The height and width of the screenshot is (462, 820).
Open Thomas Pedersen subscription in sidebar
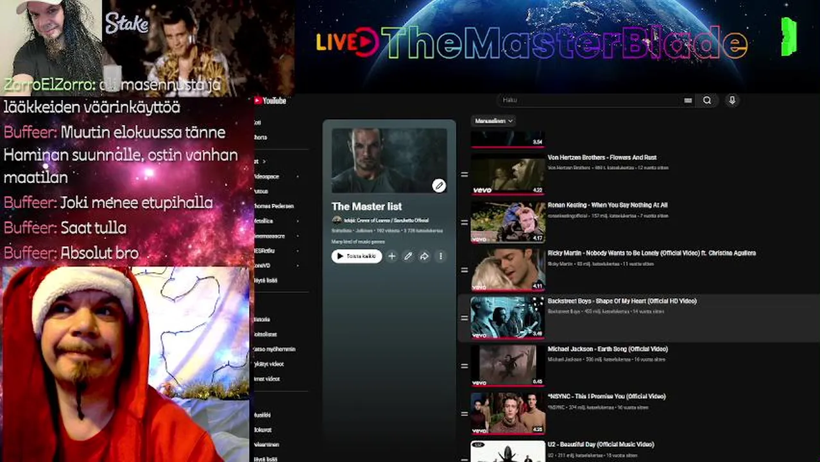click(274, 206)
